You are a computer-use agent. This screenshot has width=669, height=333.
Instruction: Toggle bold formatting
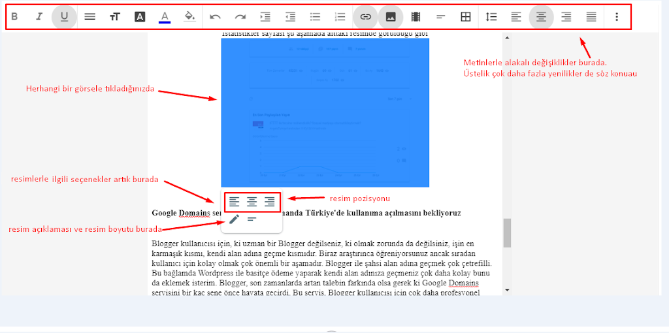14,17
